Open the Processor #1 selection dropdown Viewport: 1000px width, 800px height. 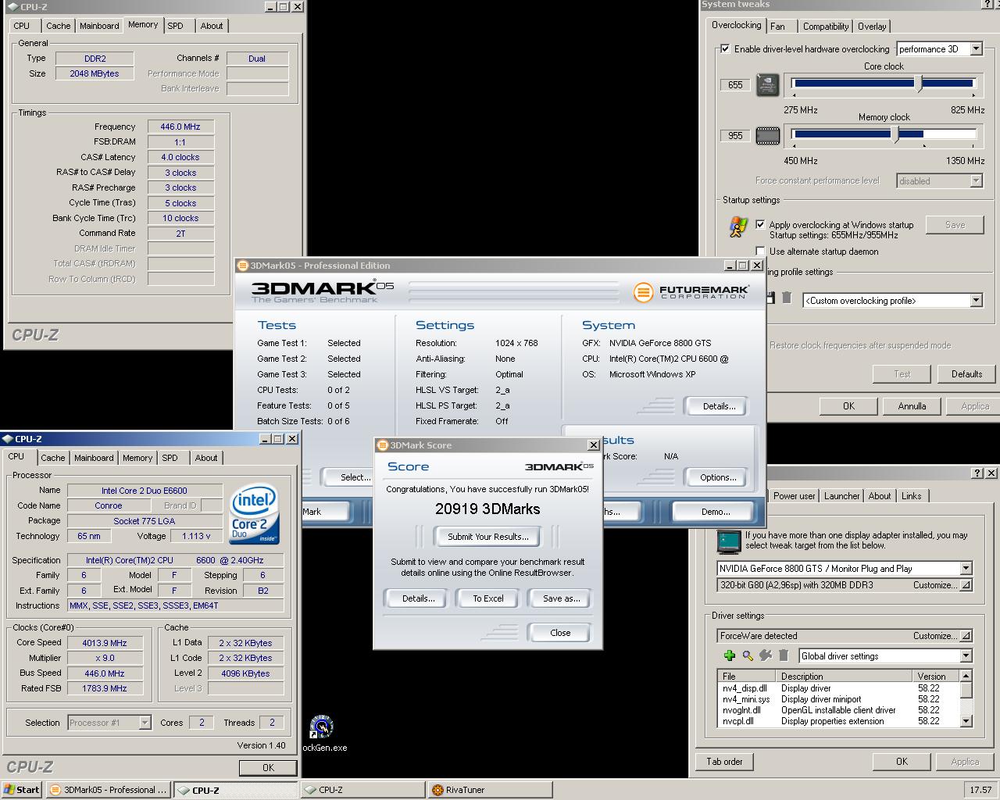click(x=145, y=723)
